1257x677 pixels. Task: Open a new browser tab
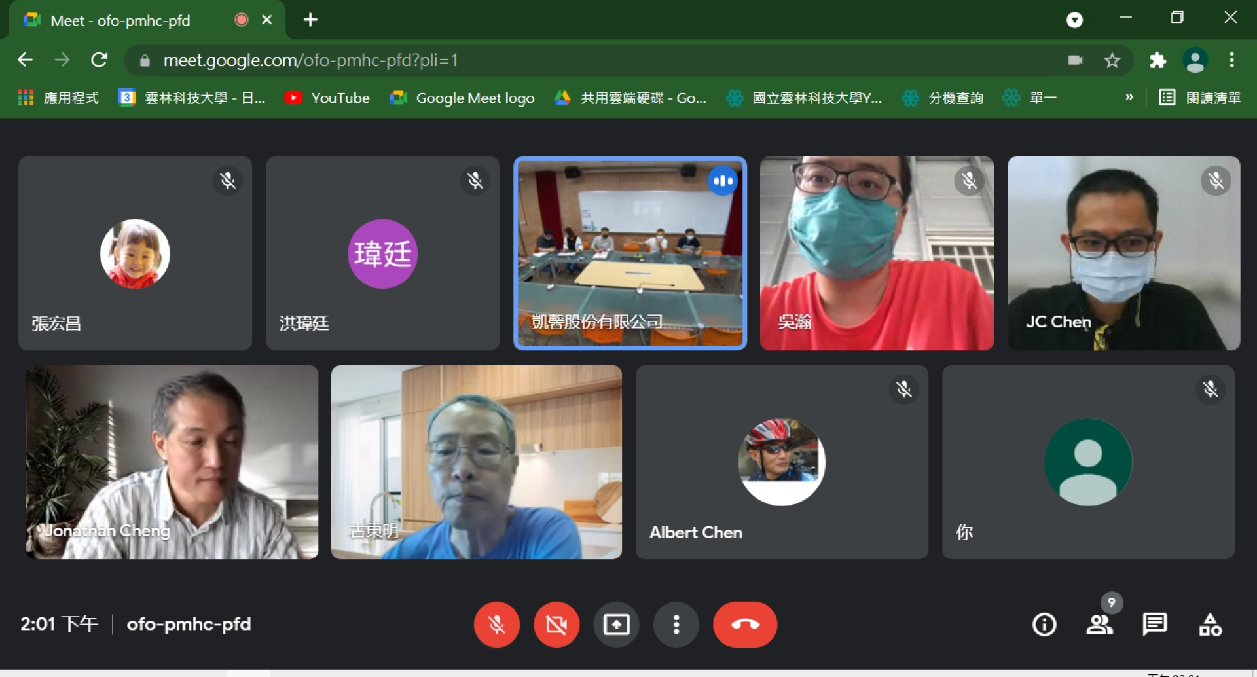(310, 20)
